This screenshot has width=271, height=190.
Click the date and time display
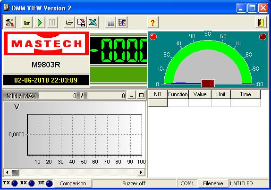pos(46,80)
